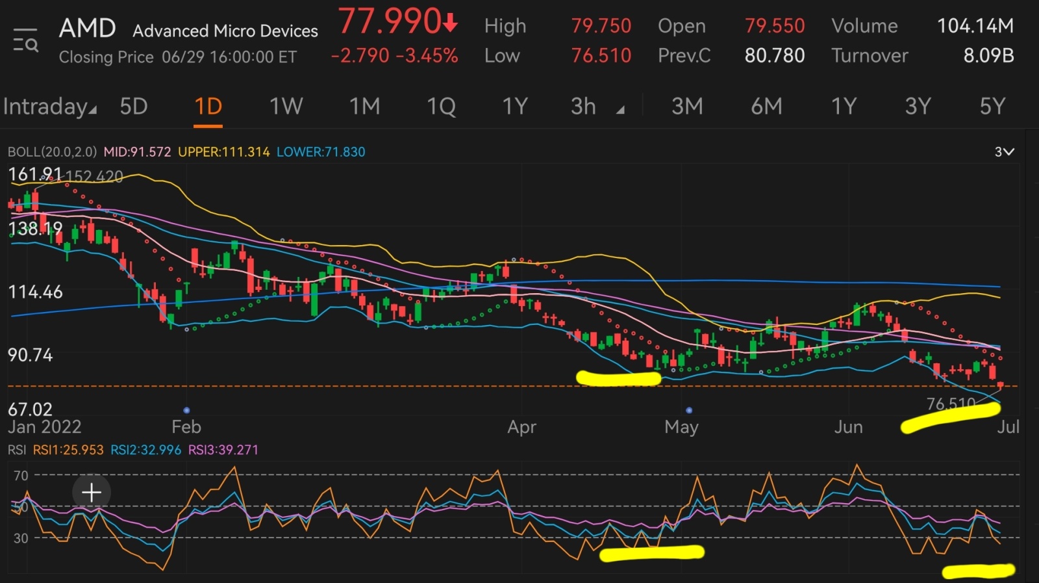
Task: Select the 3Y range button
Action: point(918,106)
